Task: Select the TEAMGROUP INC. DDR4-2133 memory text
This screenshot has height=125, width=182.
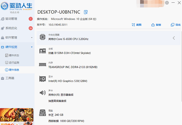Action: [73, 67]
